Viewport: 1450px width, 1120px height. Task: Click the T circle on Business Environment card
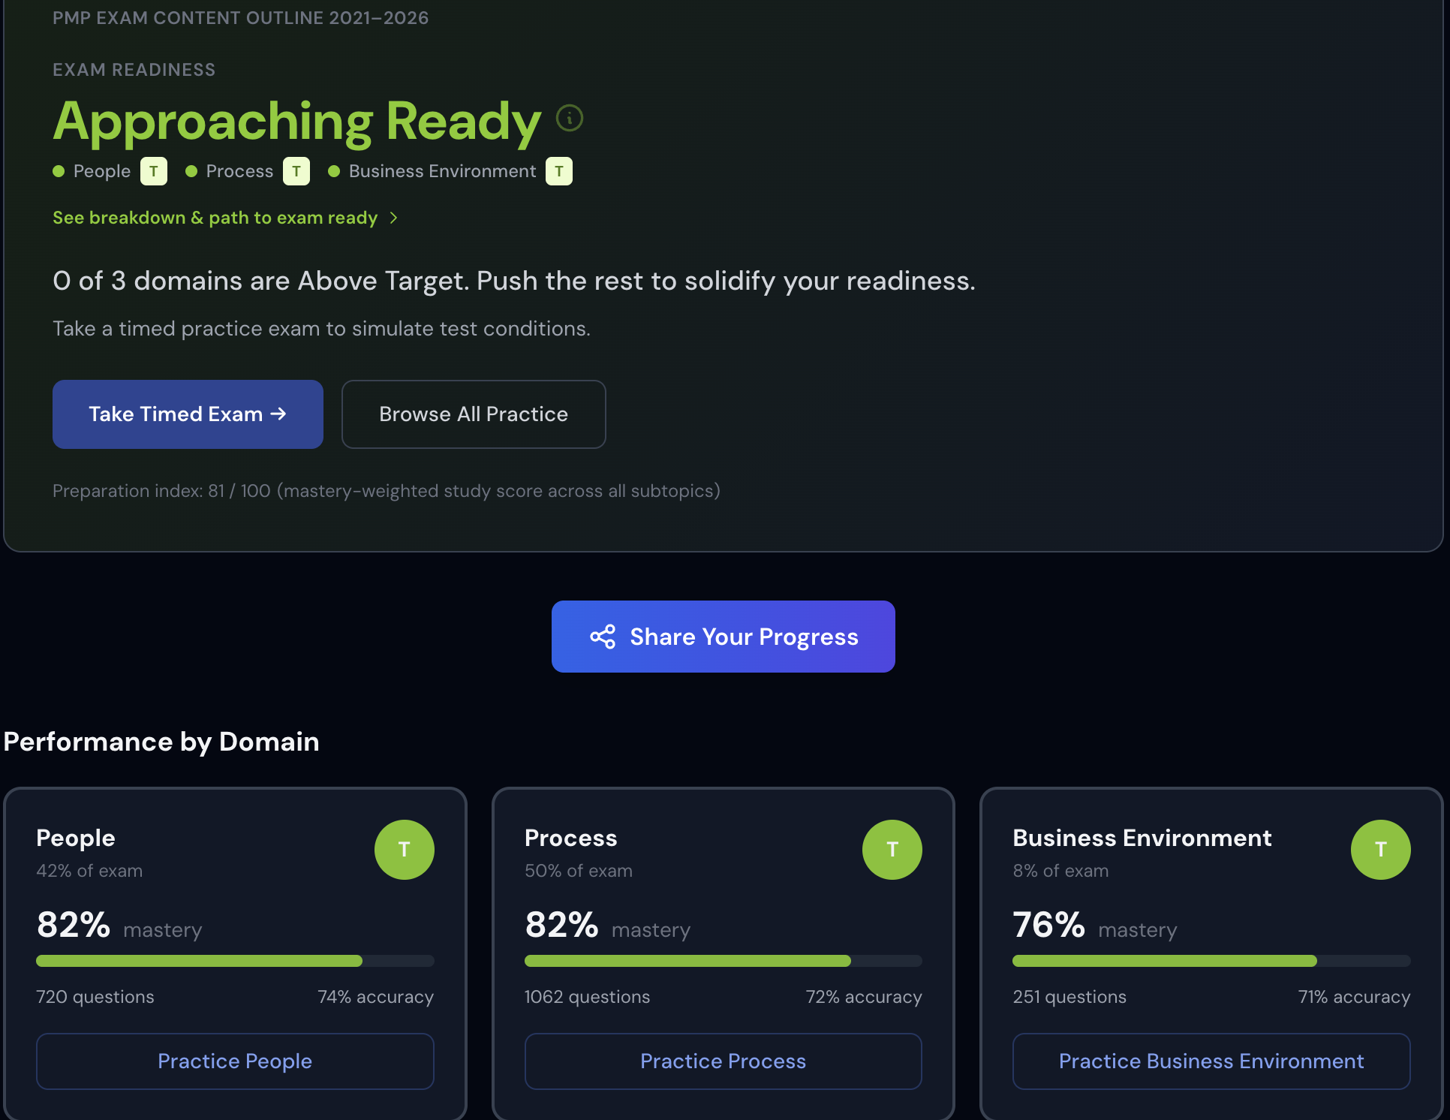coord(1380,849)
